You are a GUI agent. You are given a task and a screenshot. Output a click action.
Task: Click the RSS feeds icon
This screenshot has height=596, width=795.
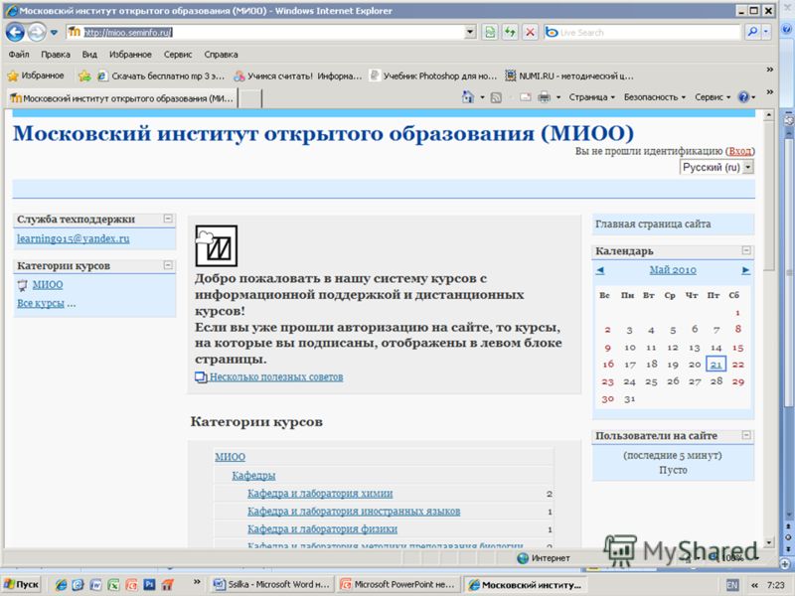(x=496, y=97)
